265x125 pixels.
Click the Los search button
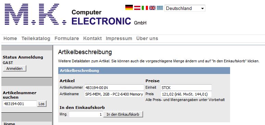(x=41, y=104)
